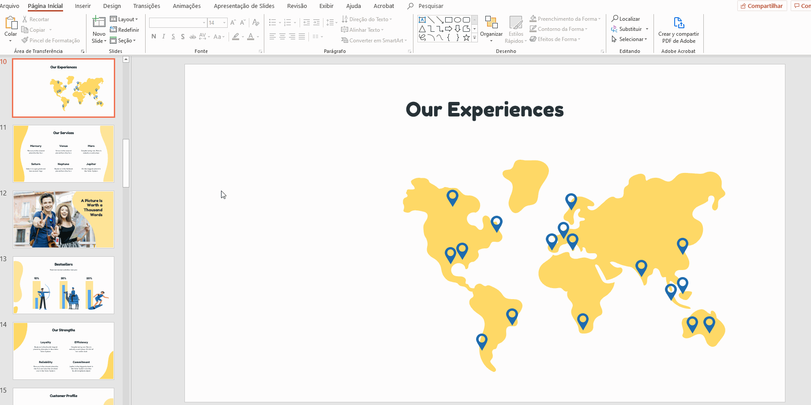Toggle align text right
The height and width of the screenshot is (405, 811).
pyautogui.click(x=292, y=37)
